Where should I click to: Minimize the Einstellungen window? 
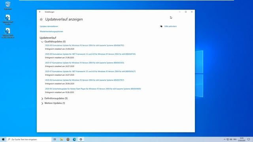point(179,12)
